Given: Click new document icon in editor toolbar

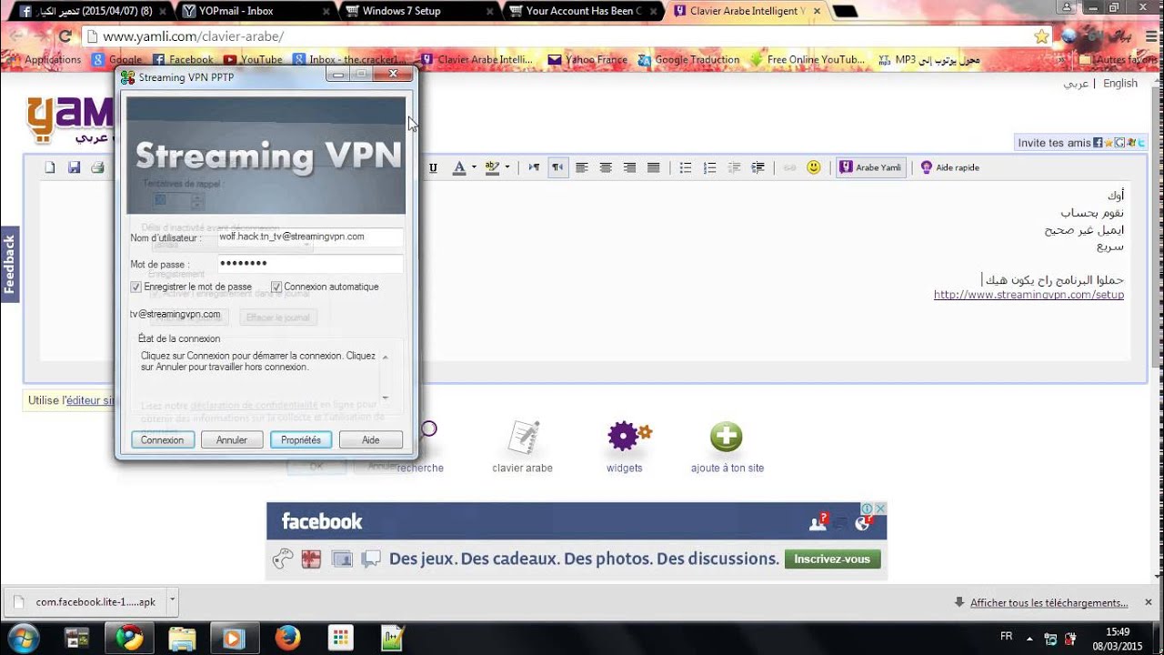Looking at the screenshot, I should [x=51, y=167].
